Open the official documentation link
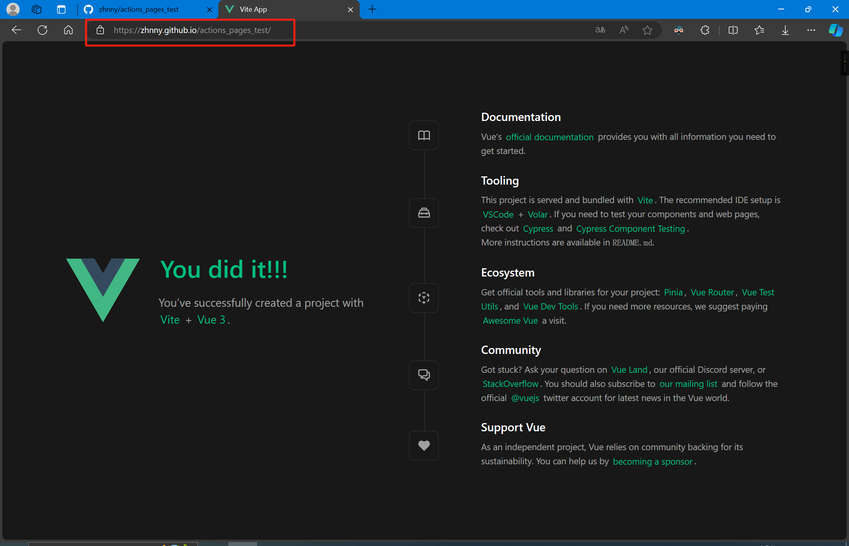Image resolution: width=849 pixels, height=546 pixels. pyautogui.click(x=549, y=137)
